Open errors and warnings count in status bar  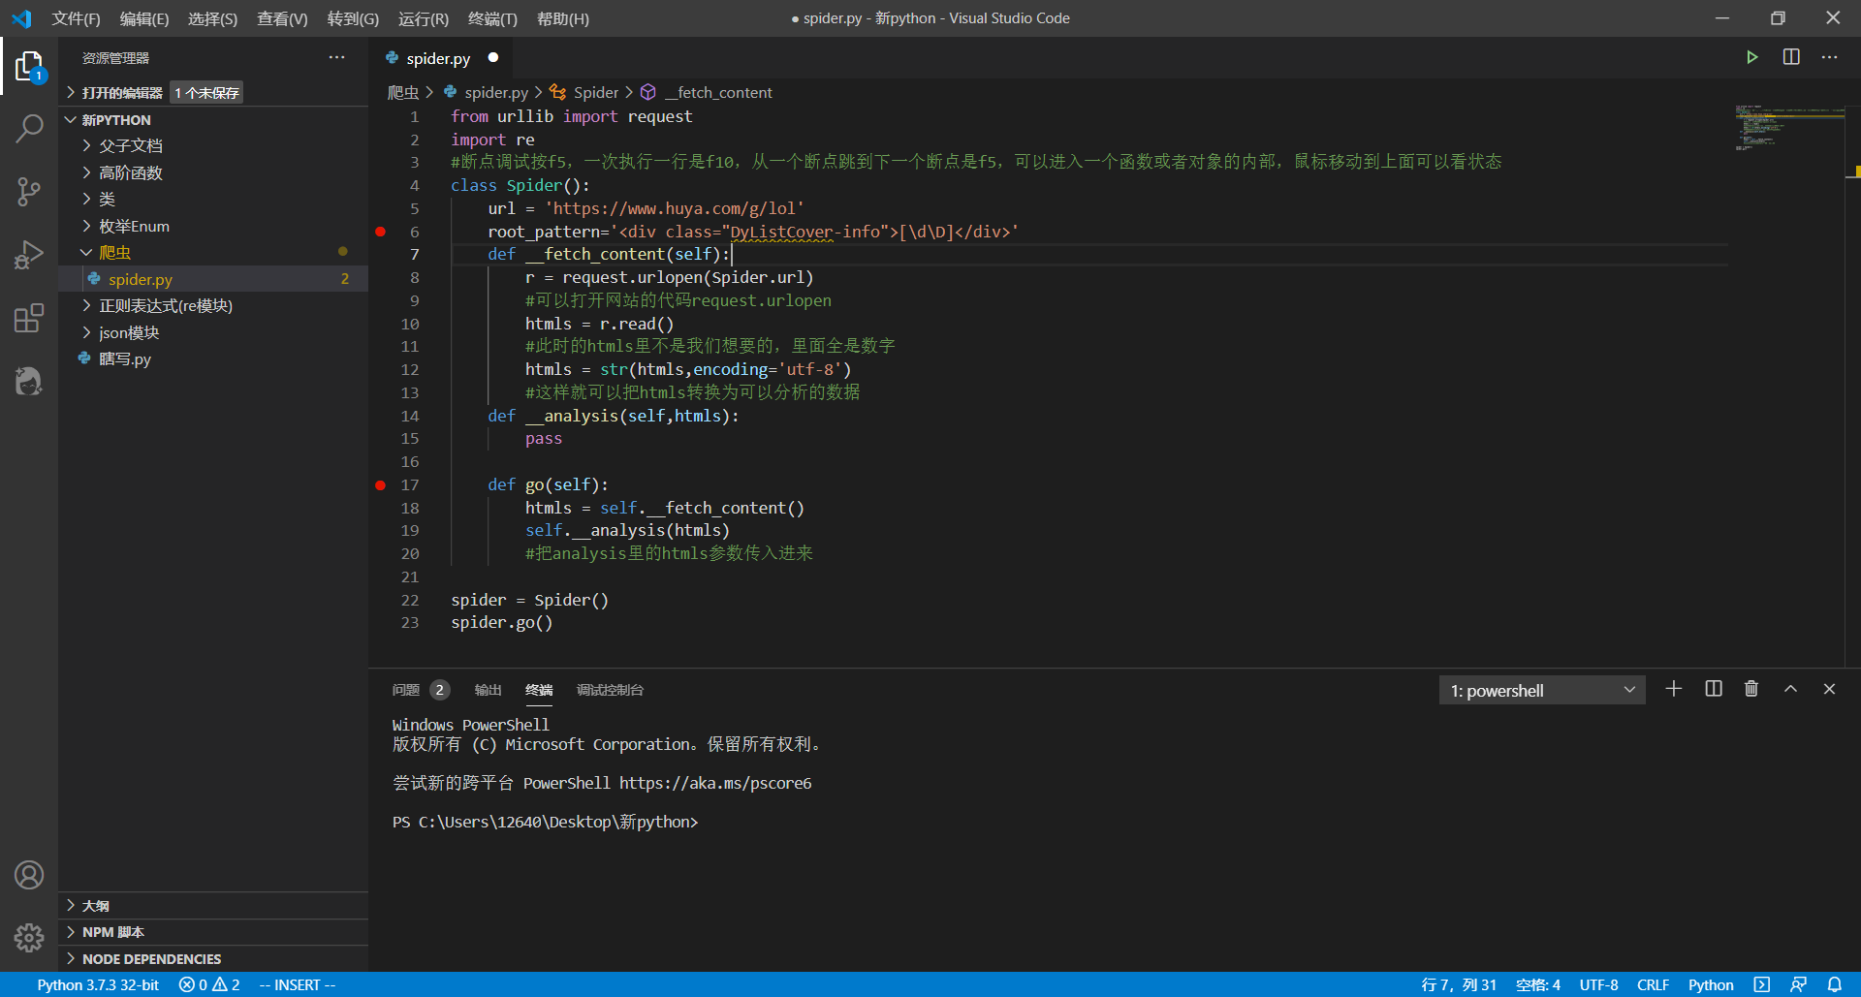209,984
